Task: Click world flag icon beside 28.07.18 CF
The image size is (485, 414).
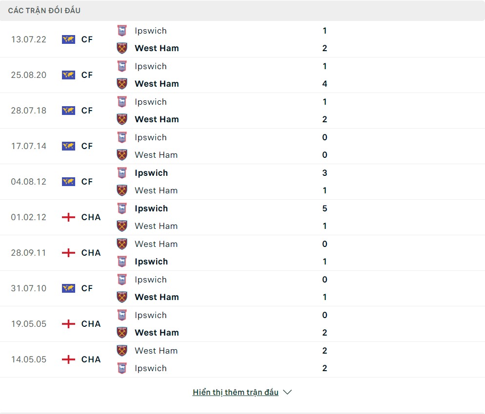Action: coord(68,111)
